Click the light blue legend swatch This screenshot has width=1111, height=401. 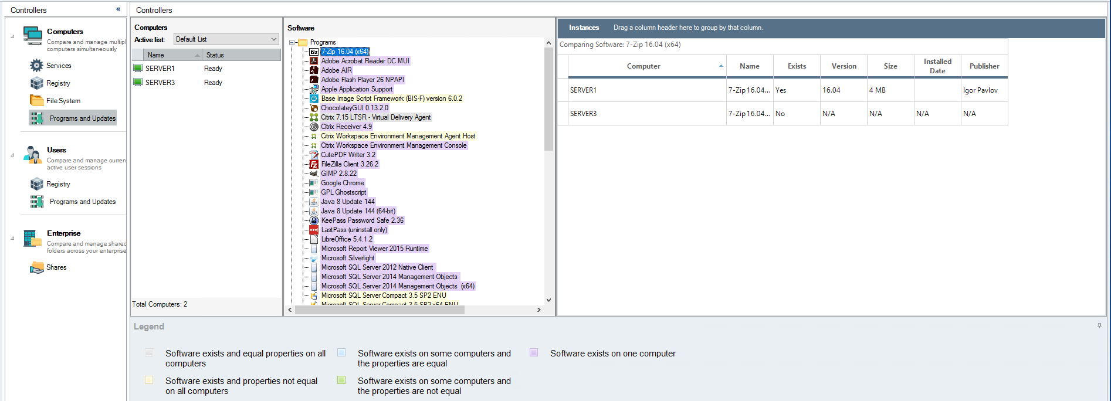(x=341, y=352)
